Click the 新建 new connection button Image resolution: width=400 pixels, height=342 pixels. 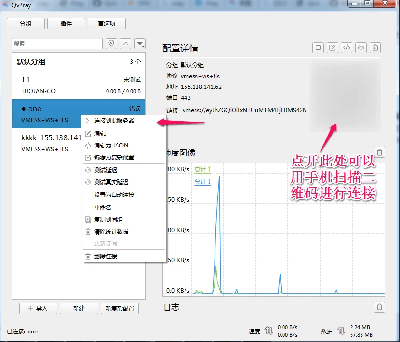click(x=79, y=309)
